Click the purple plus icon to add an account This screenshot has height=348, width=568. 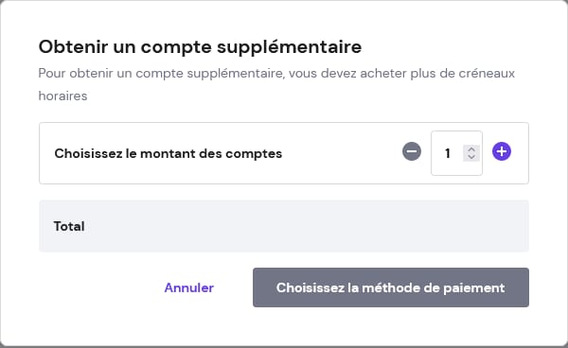tap(502, 151)
